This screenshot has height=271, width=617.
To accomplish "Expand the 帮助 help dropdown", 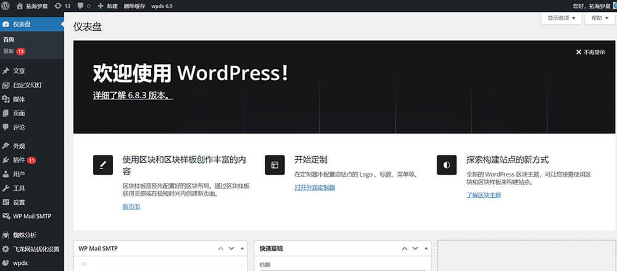I will (599, 19).
